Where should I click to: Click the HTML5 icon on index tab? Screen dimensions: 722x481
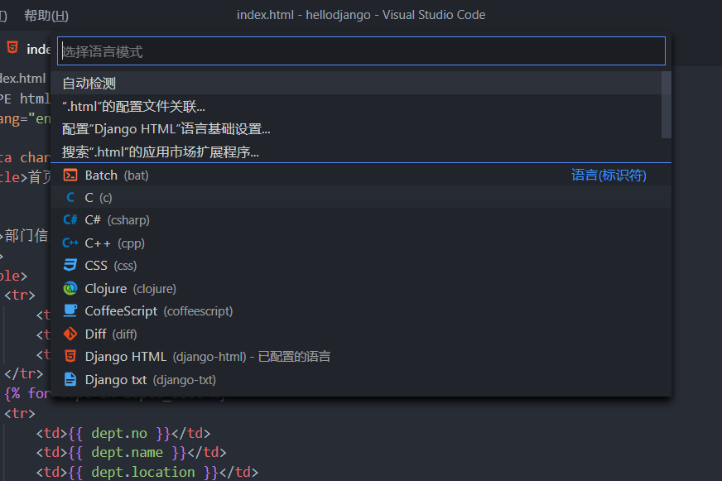pos(12,47)
